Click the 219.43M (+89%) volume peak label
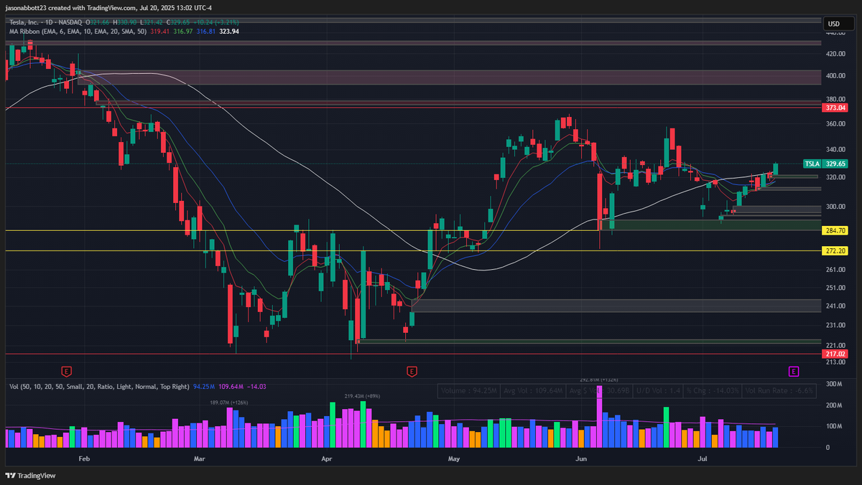The width and height of the screenshot is (862, 485). [x=362, y=396]
